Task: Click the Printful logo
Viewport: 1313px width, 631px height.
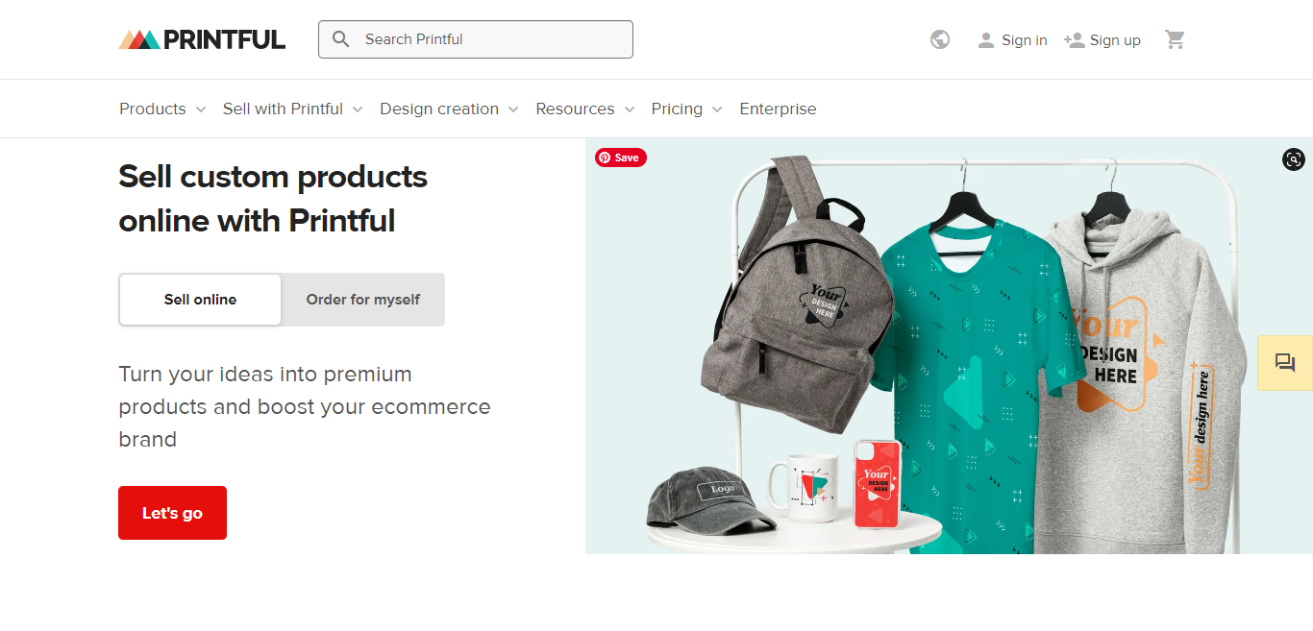Action: pyautogui.click(x=201, y=38)
